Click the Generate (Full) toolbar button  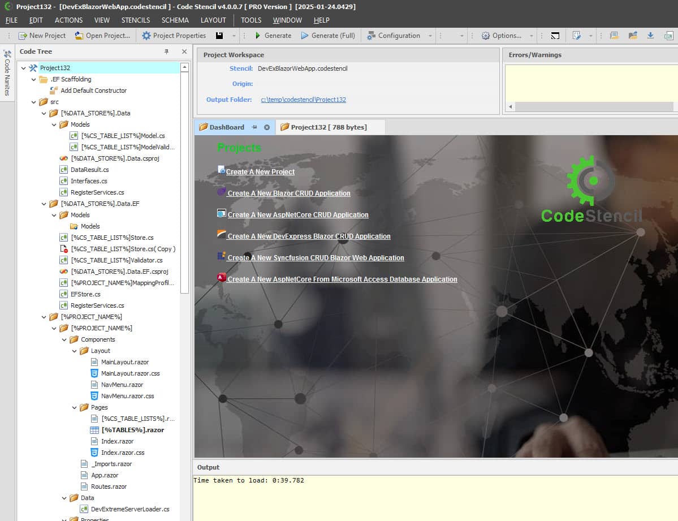pyautogui.click(x=328, y=36)
